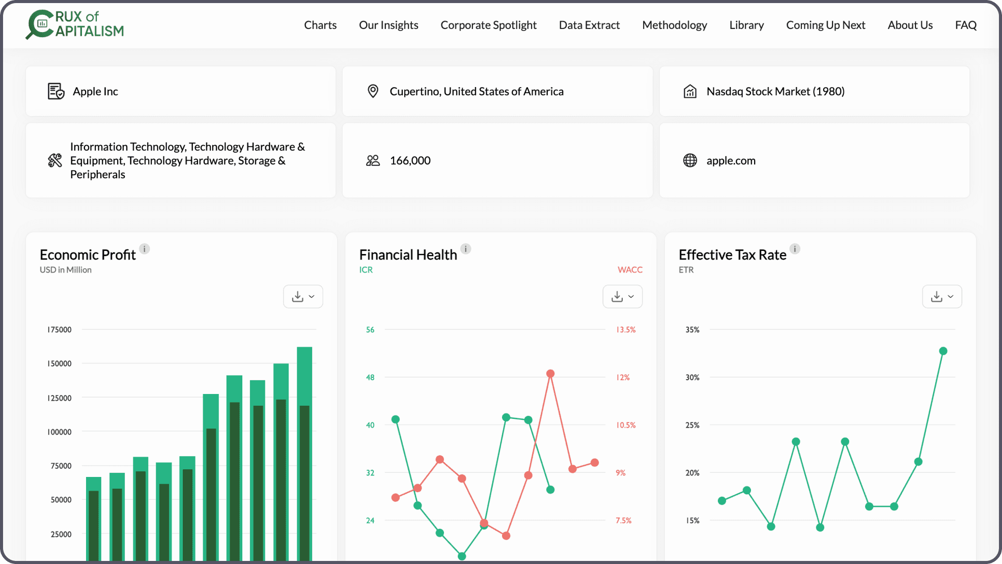Expand the Effective Tax Rate download dropdown
The height and width of the screenshot is (564, 1002).
point(942,297)
